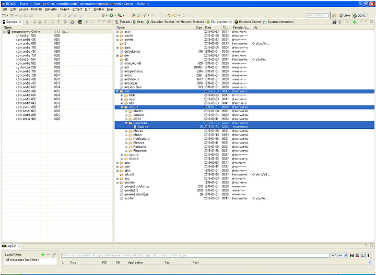This screenshot has height=275, width=376.
Task: Switch to the Heap tab
Action: coord(138,22)
